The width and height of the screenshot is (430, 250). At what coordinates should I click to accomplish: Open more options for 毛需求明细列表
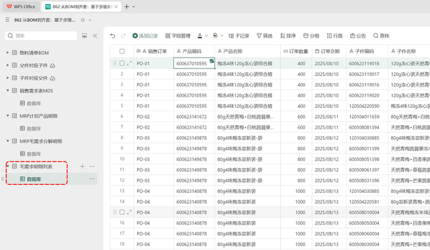click(x=92, y=166)
